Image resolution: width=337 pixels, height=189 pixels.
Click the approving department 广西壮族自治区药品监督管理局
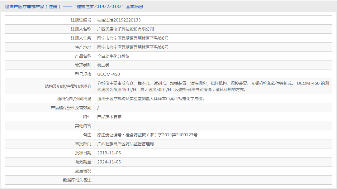126,144
